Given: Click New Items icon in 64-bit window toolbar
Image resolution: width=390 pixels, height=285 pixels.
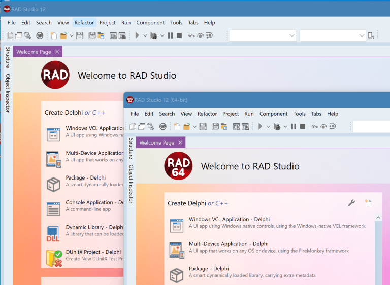Looking at the screenshot, I should point(177,126).
